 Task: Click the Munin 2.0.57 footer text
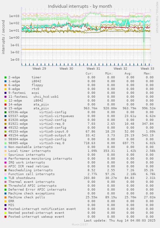80,224
